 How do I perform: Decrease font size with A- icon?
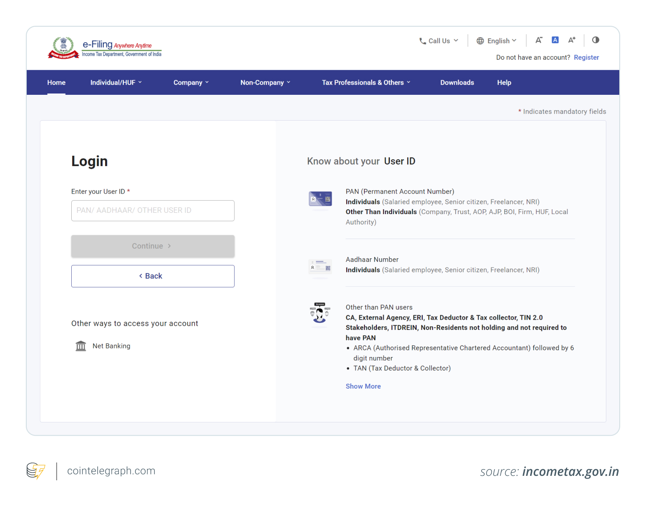tap(539, 40)
